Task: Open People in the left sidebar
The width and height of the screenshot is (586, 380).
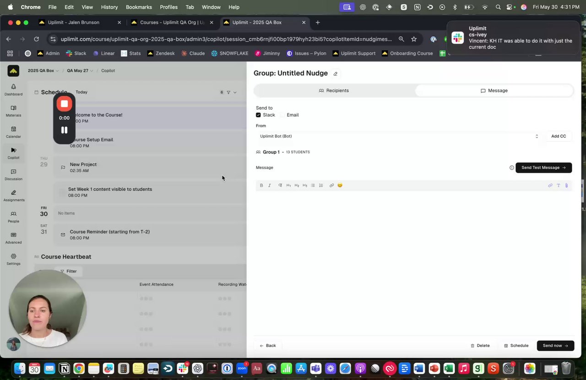Action: click(x=13, y=217)
